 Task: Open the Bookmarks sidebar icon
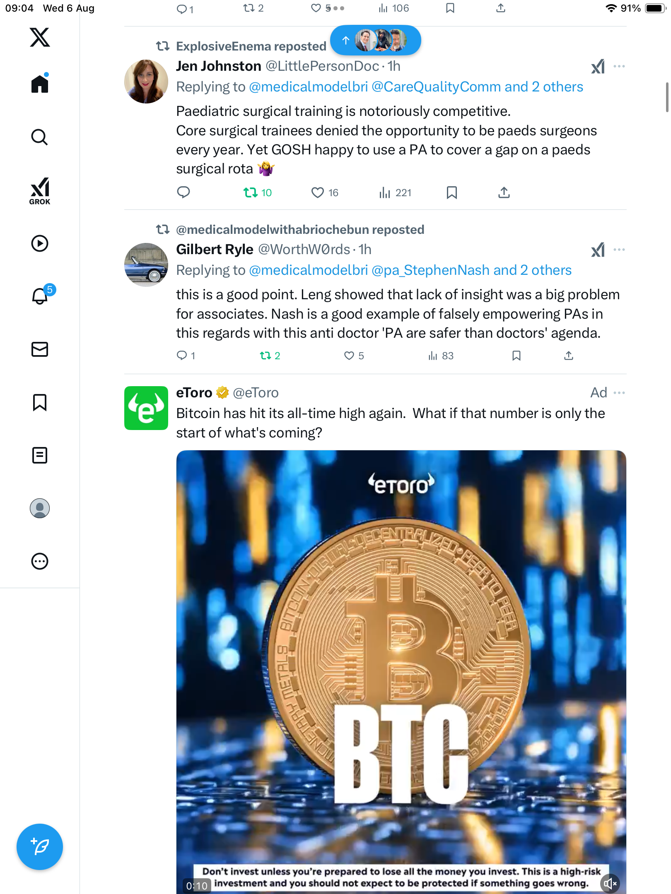40,402
